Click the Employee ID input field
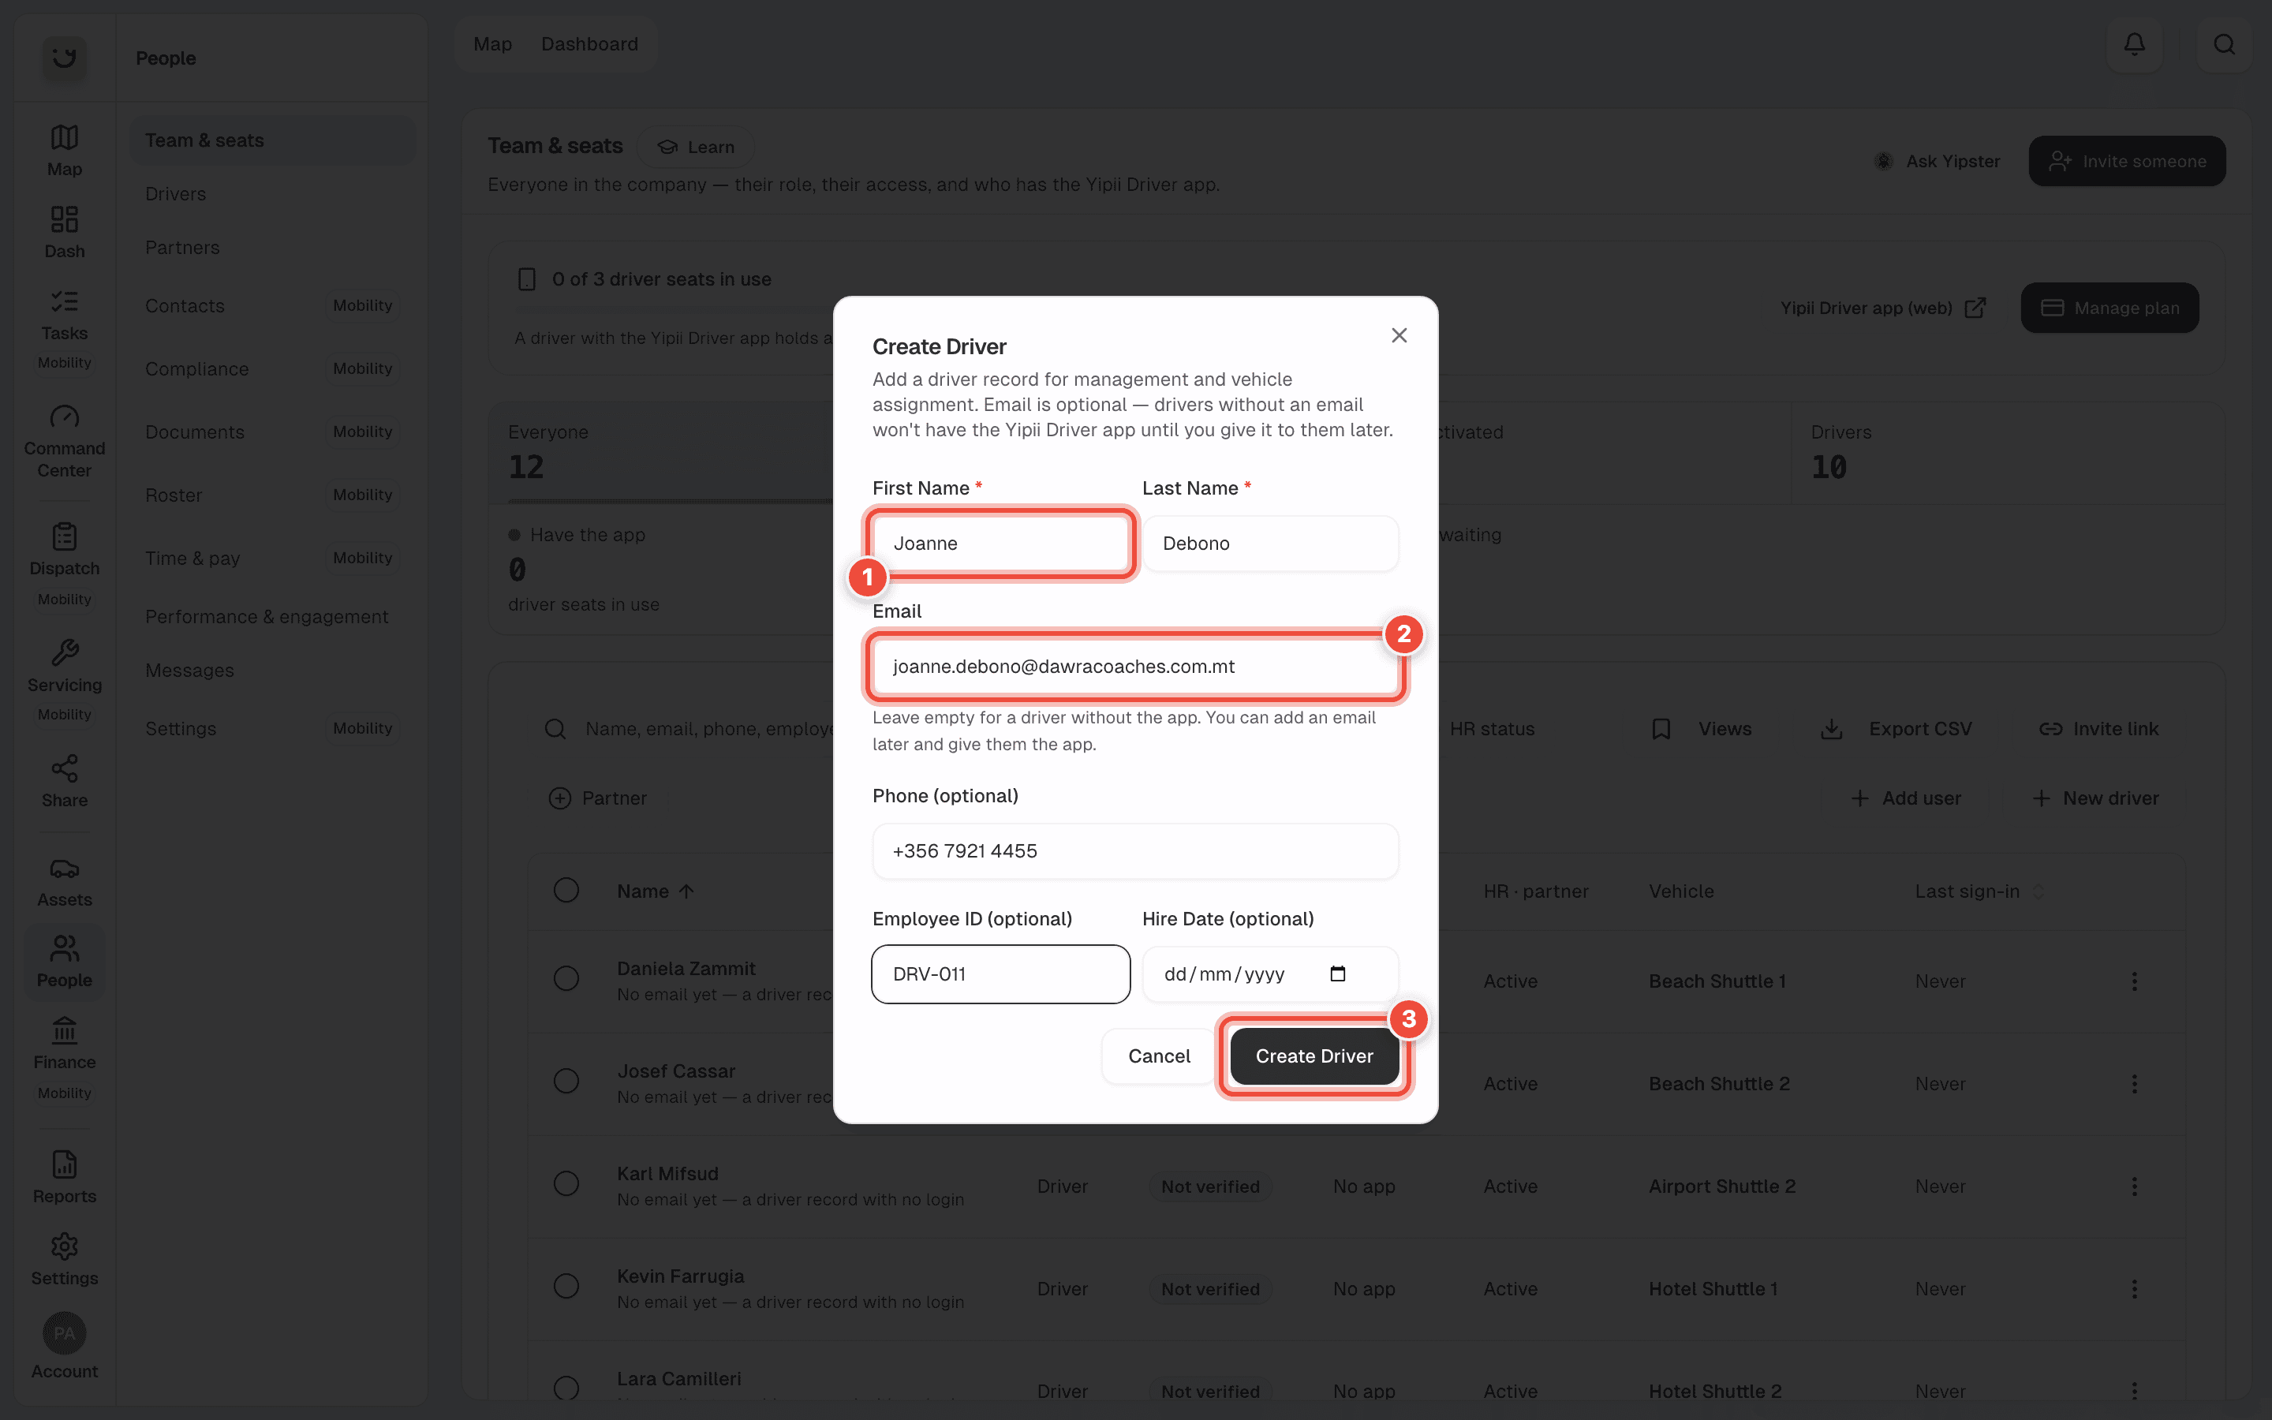 (1000, 974)
